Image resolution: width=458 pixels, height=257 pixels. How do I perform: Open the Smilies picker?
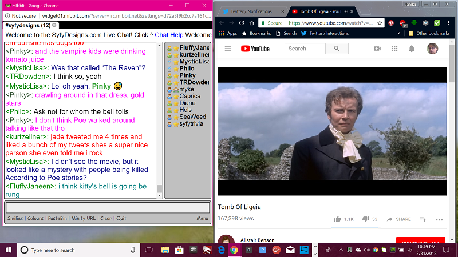click(x=15, y=218)
